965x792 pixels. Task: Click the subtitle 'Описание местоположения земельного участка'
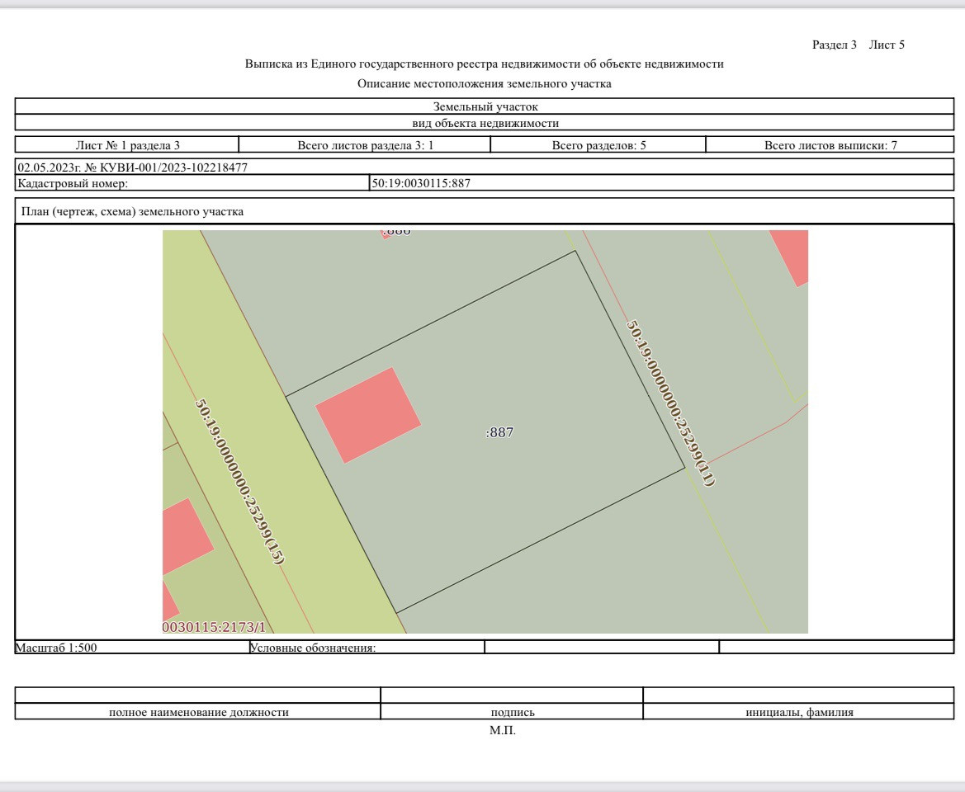pyautogui.click(x=485, y=83)
